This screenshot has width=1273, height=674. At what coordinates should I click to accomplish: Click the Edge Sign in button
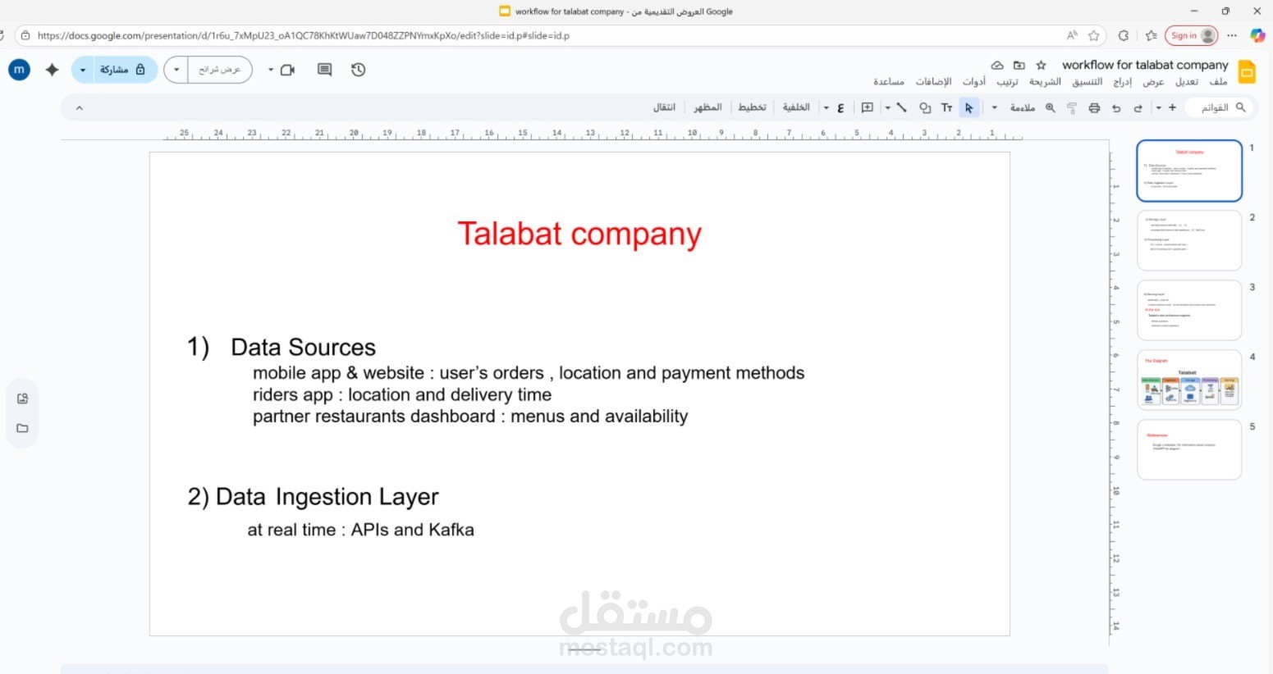[1191, 35]
